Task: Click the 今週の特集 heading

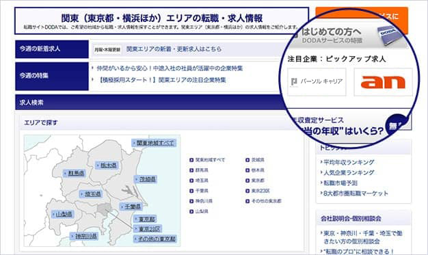Action: click(52, 76)
